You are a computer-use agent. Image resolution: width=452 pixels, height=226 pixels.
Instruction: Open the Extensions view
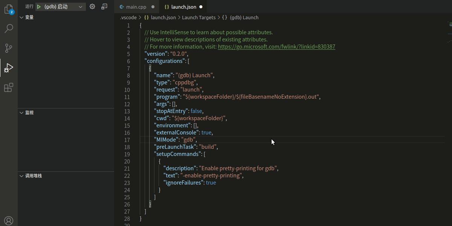coord(8,87)
